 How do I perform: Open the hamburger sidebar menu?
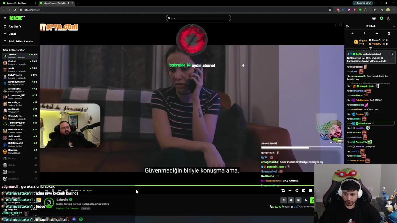tap(5, 18)
